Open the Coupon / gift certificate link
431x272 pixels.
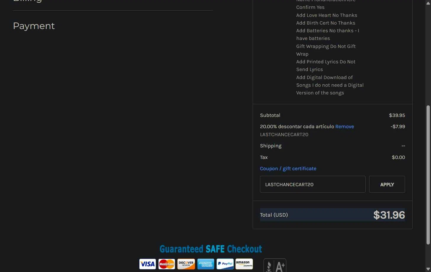pos(288,168)
